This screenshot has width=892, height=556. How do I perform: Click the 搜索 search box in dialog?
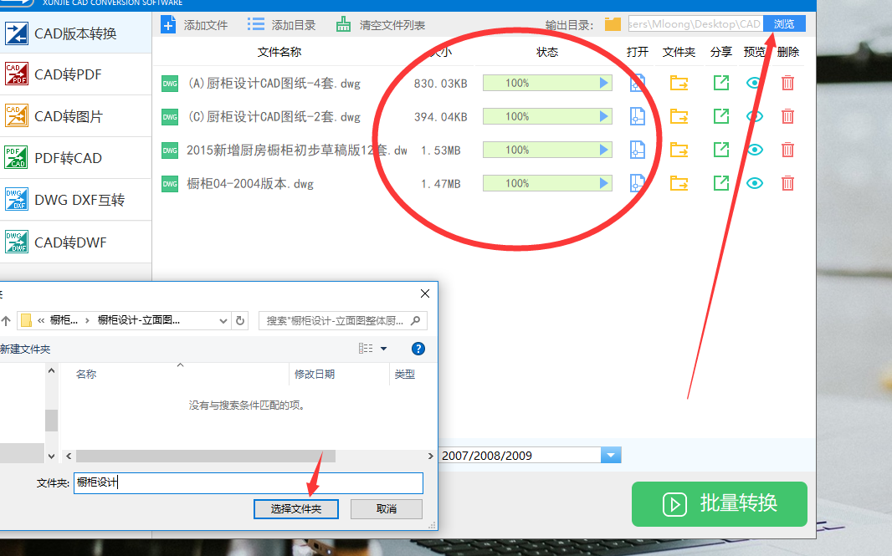tap(343, 320)
